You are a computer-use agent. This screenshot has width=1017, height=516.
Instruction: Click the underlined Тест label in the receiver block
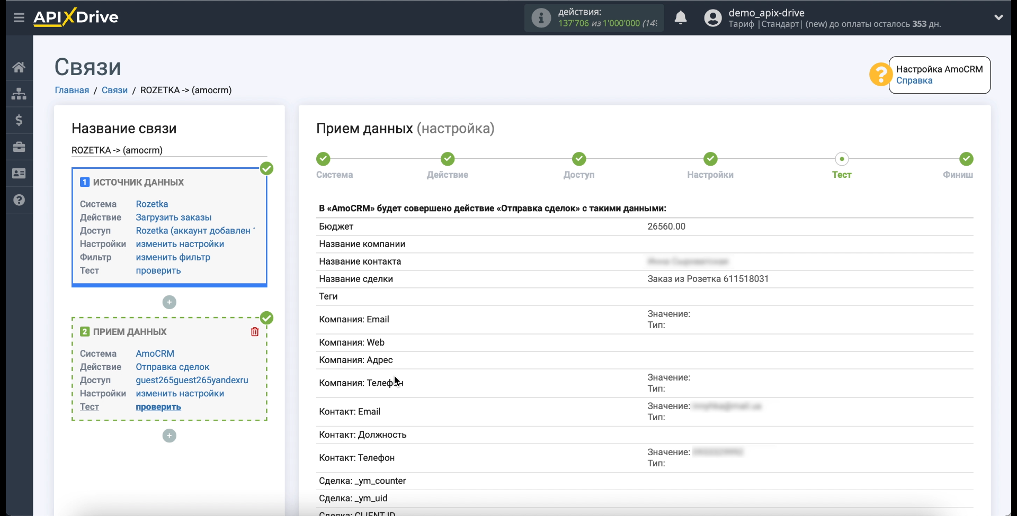pos(90,407)
